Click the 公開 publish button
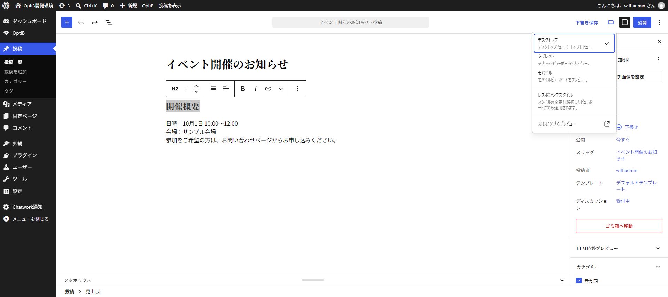Screen dimensions: 668x297 (x=642, y=22)
